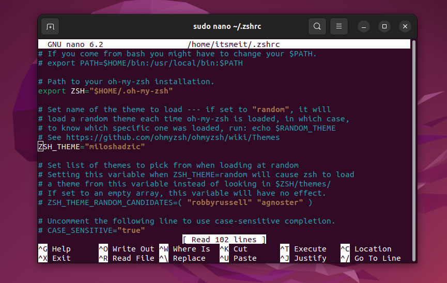The width and height of the screenshot is (447, 283).
Task: Click the ^X Exit shortcut
Action: [x=54, y=258]
